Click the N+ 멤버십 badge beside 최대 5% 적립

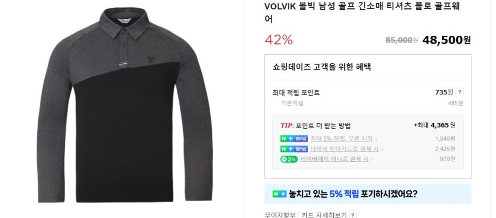pos(294,139)
